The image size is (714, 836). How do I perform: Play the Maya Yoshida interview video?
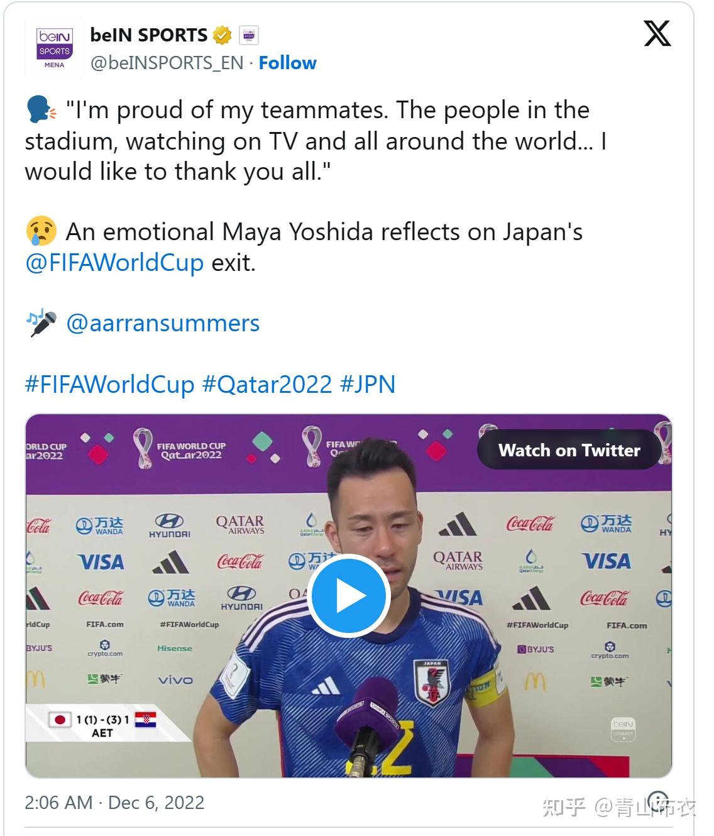pos(348,595)
